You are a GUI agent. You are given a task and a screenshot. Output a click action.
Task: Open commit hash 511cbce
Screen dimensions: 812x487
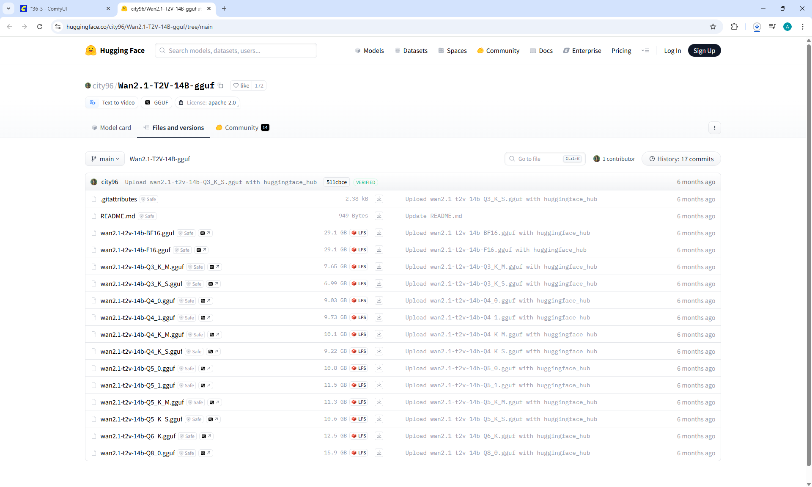click(336, 182)
